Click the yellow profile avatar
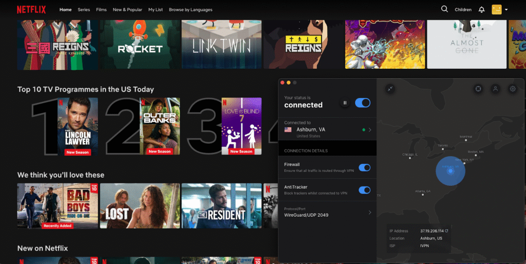 [497, 9]
